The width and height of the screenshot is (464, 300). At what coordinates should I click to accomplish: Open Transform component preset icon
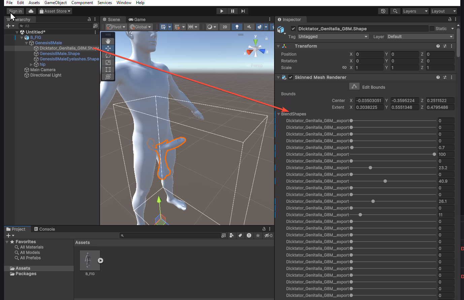tap(445, 46)
